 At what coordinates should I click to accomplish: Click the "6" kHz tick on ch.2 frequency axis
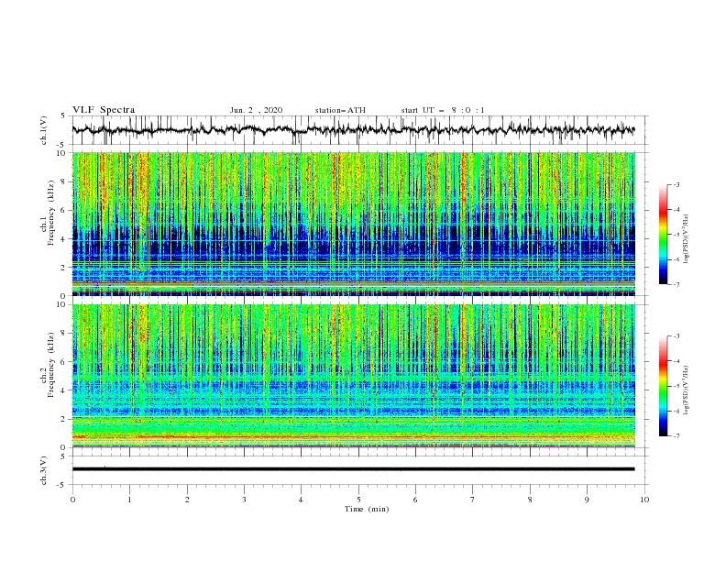64,362
